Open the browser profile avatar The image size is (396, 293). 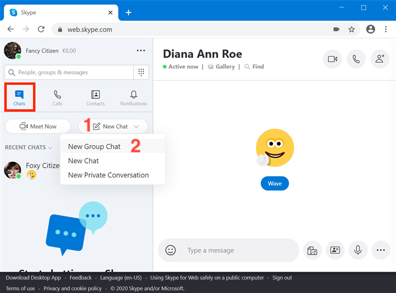(370, 29)
